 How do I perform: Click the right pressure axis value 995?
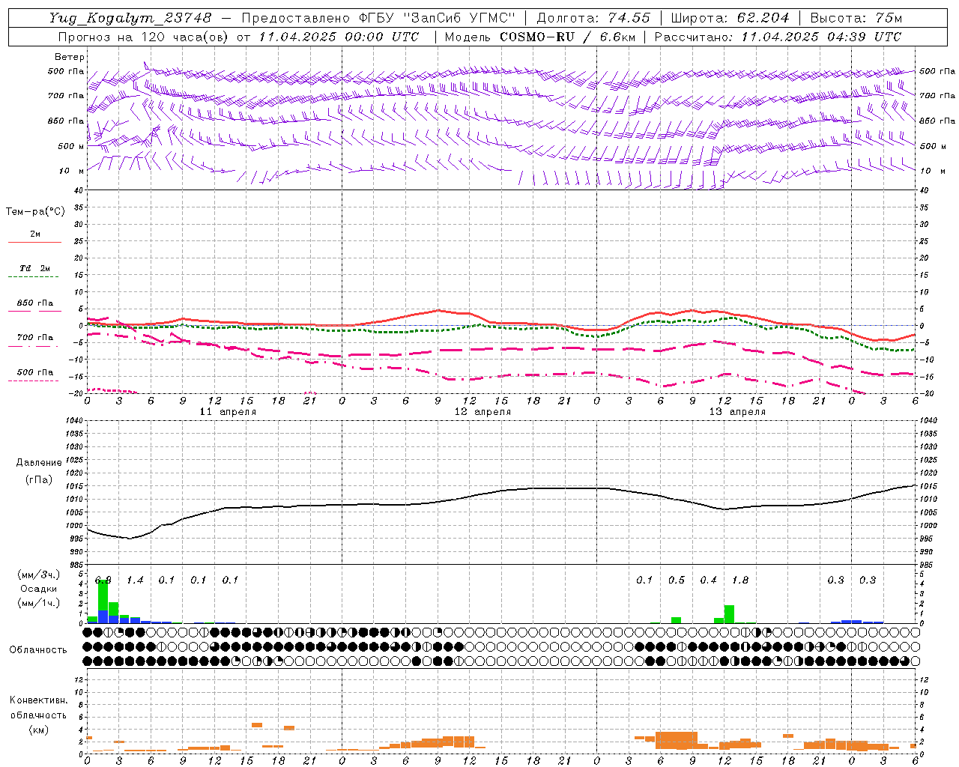click(926, 539)
